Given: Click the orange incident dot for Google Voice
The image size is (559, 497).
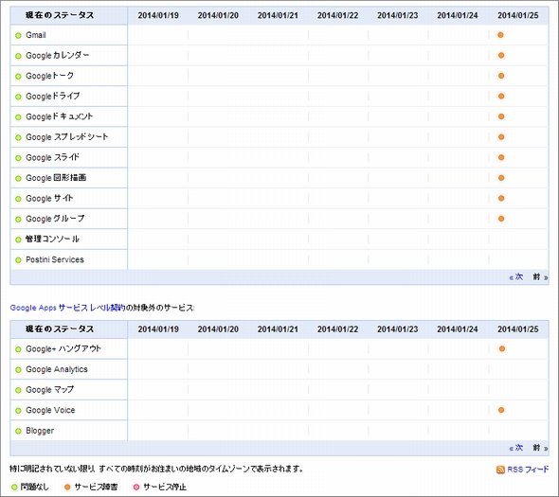Looking at the screenshot, I should tap(501, 410).
